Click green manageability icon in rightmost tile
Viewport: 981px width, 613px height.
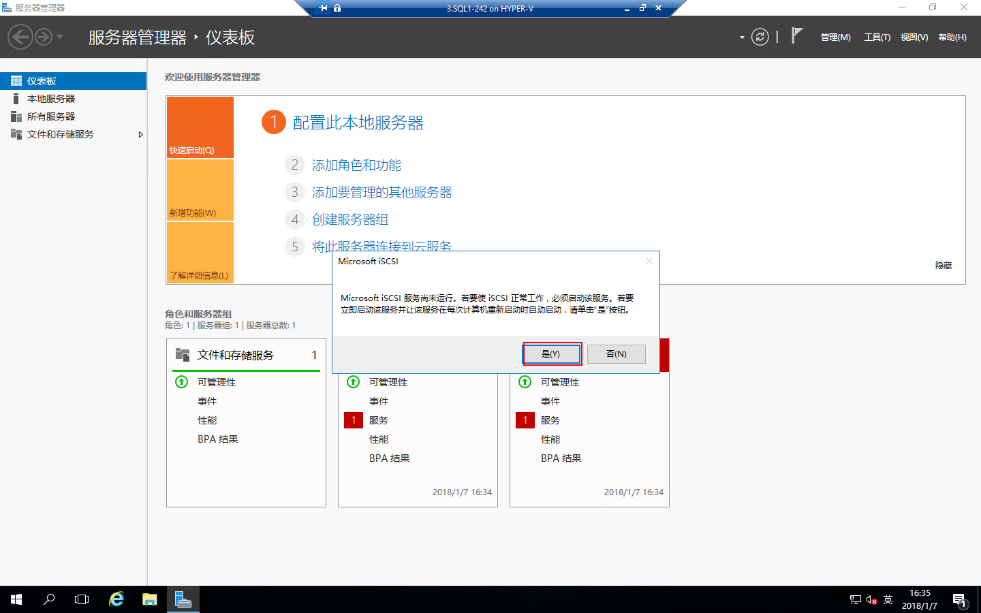[x=525, y=382]
